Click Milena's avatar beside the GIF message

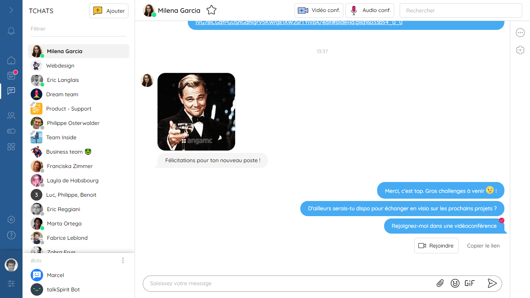tap(147, 80)
